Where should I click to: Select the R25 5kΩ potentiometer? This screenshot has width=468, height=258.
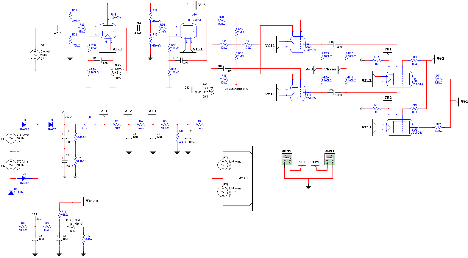pyautogui.click(x=212, y=92)
